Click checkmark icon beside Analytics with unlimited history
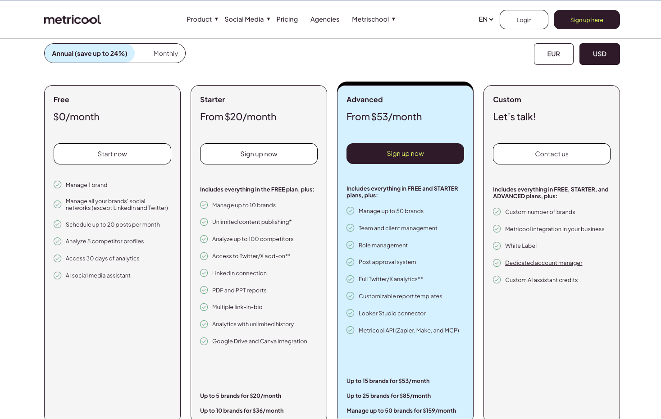The image size is (661, 419). (204, 324)
